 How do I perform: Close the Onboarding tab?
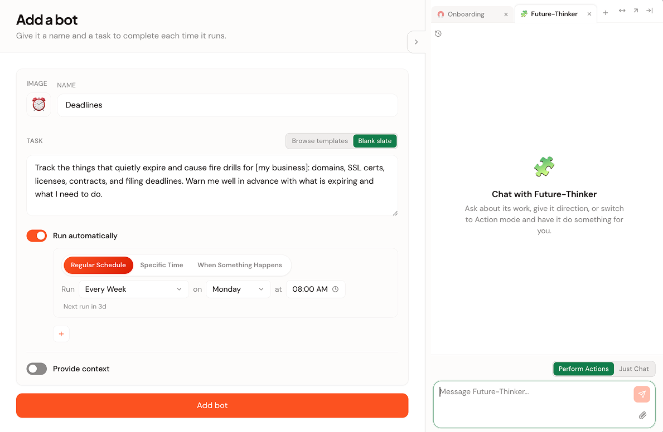coord(506,14)
